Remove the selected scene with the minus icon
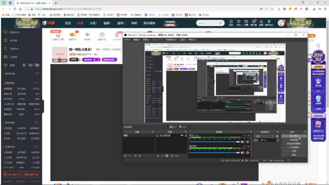 coord(130,156)
